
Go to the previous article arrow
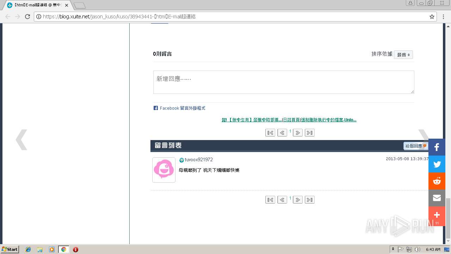(x=21, y=140)
